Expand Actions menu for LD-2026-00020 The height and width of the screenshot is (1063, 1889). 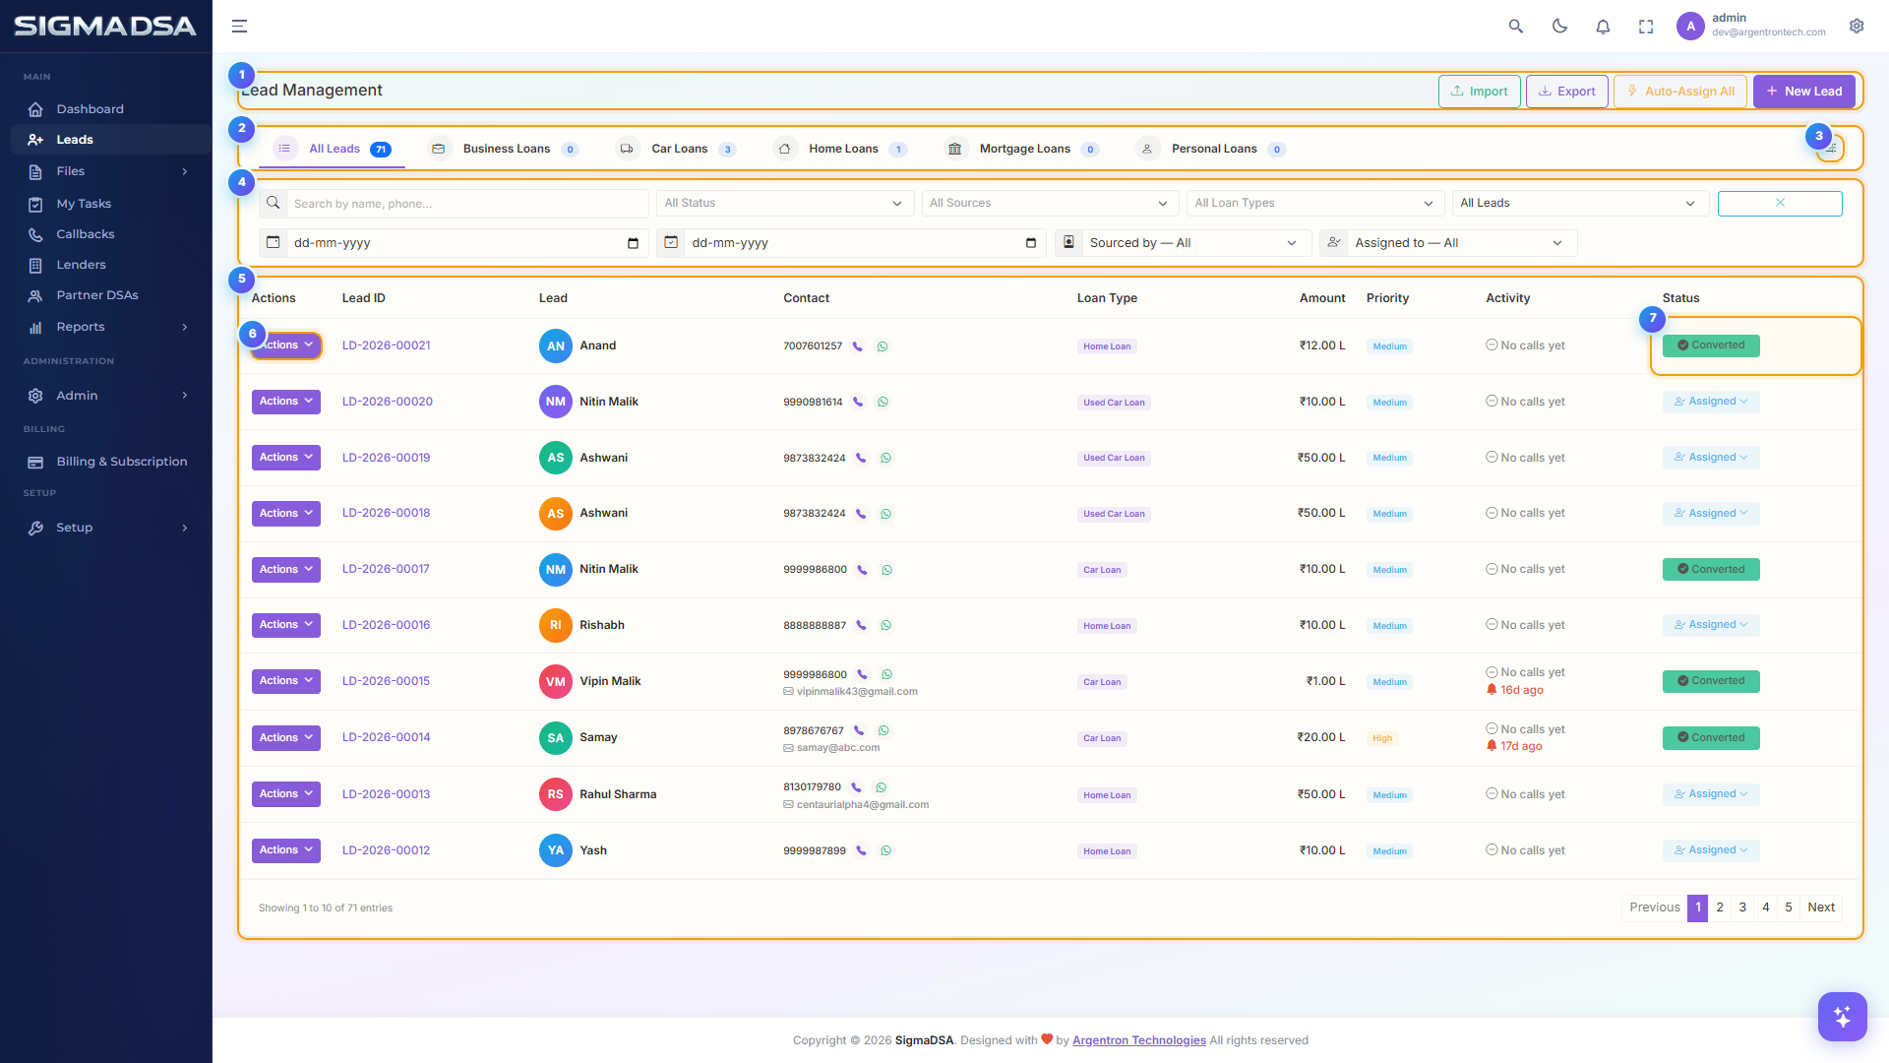click(x=286, y=402)
